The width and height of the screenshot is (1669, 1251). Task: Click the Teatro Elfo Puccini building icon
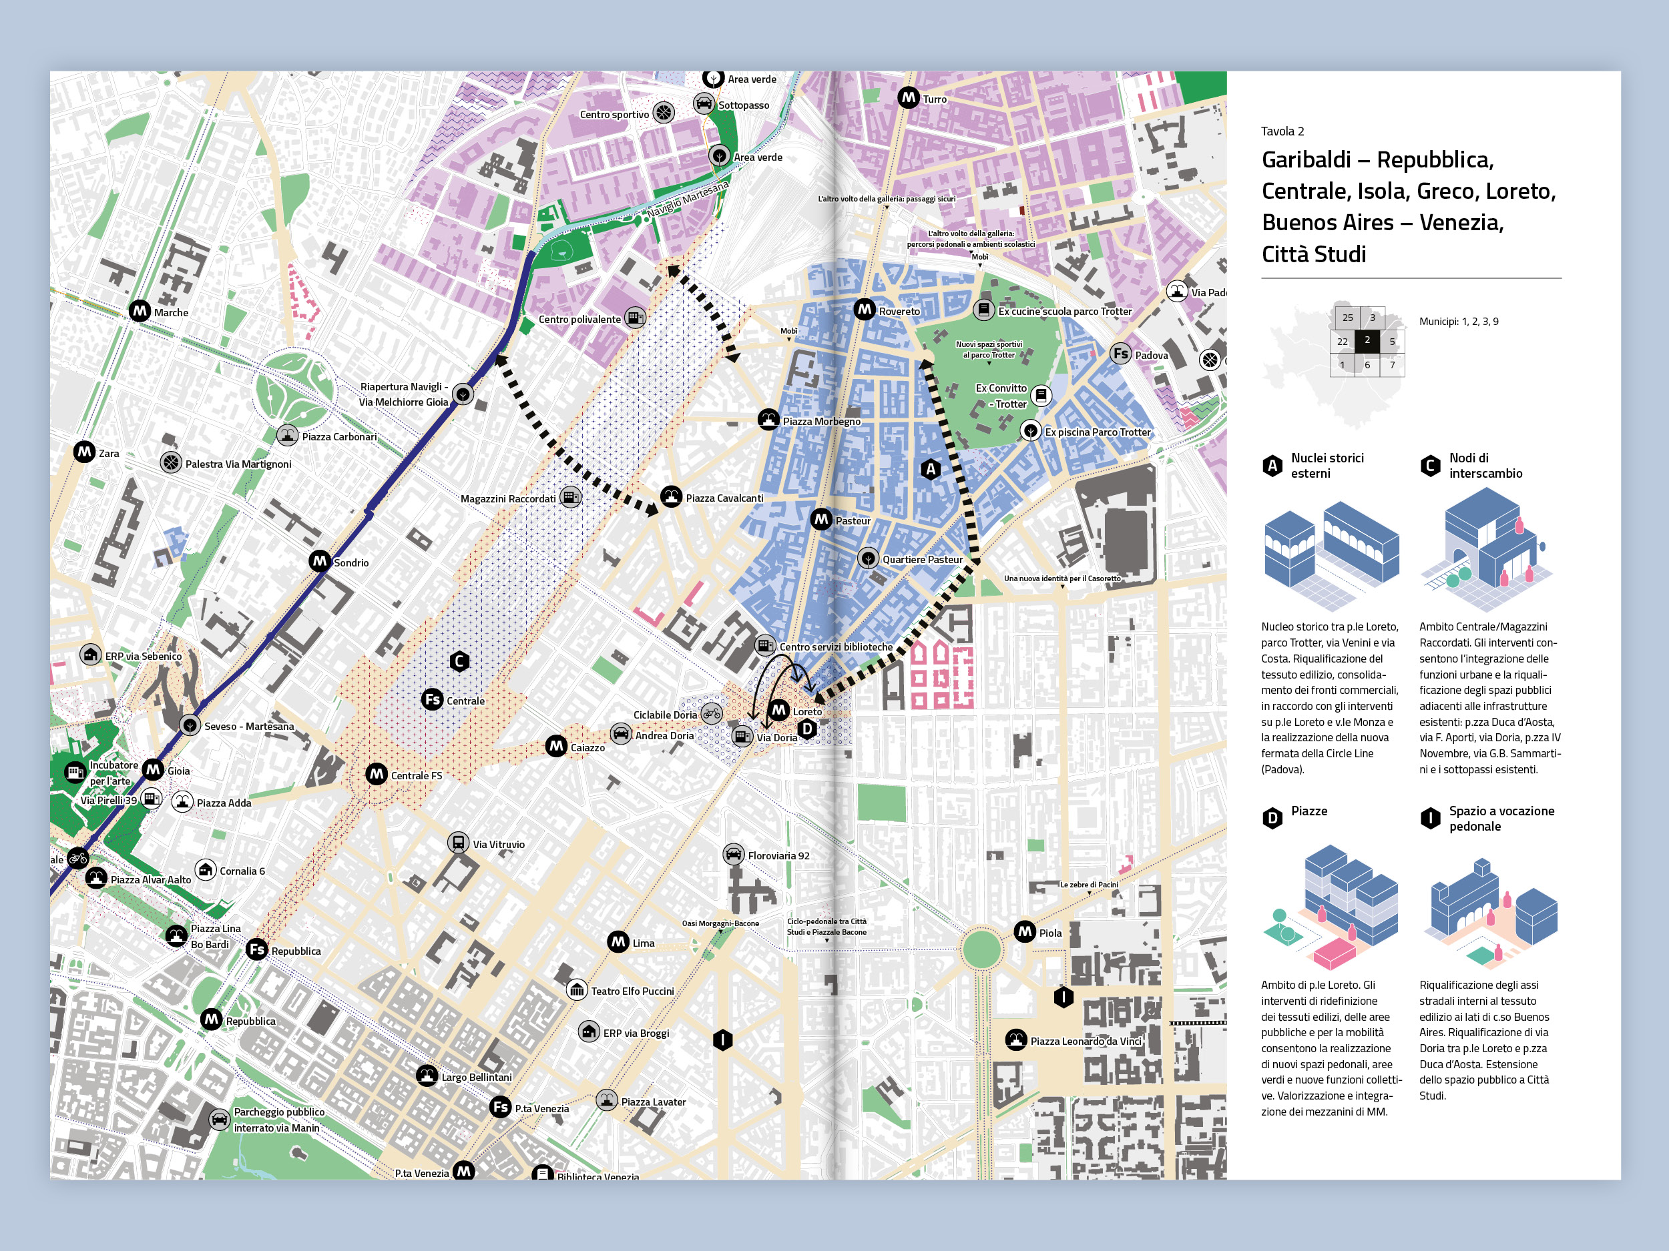click(x=576, y=989)
